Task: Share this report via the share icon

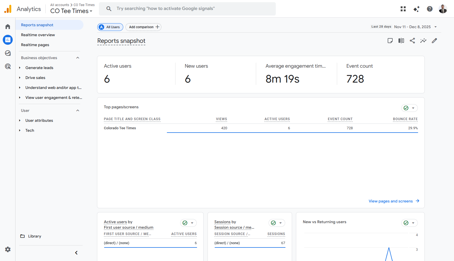Action: [412, 41]
